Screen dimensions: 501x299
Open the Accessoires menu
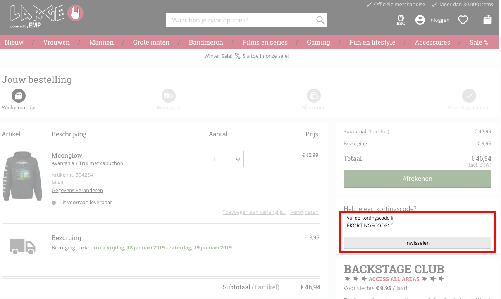pyautogui.click(x=432, y=42)
